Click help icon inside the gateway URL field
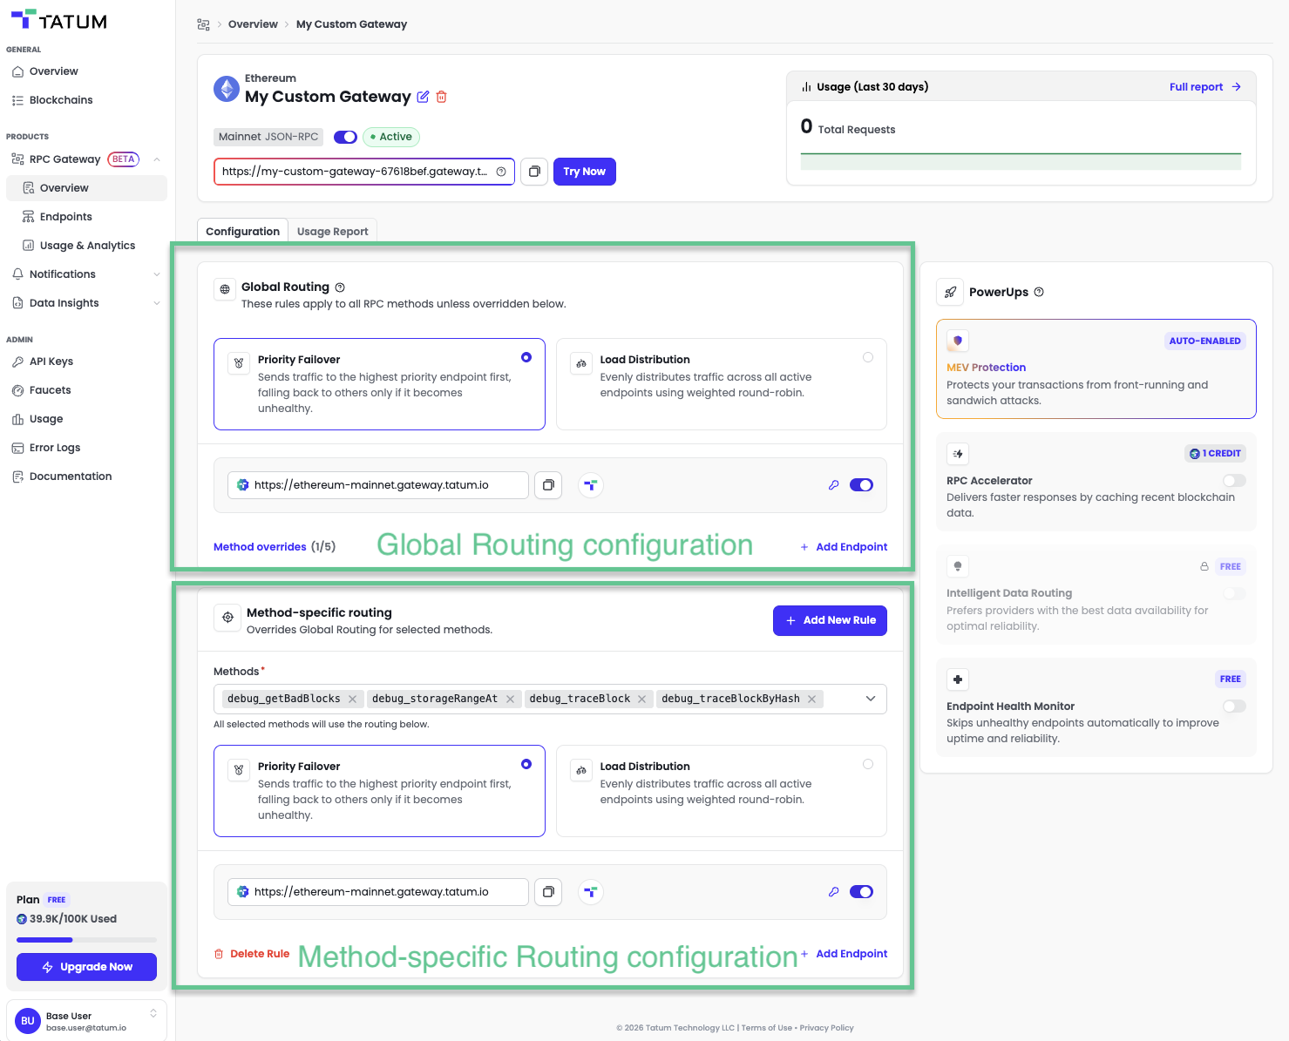 (x=501, y=172)
